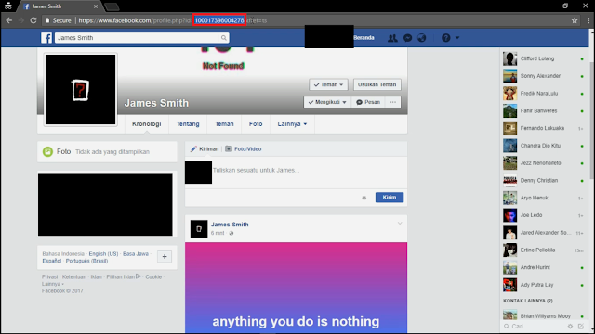Open the post options chevron on James Smith post

[400, 224]
